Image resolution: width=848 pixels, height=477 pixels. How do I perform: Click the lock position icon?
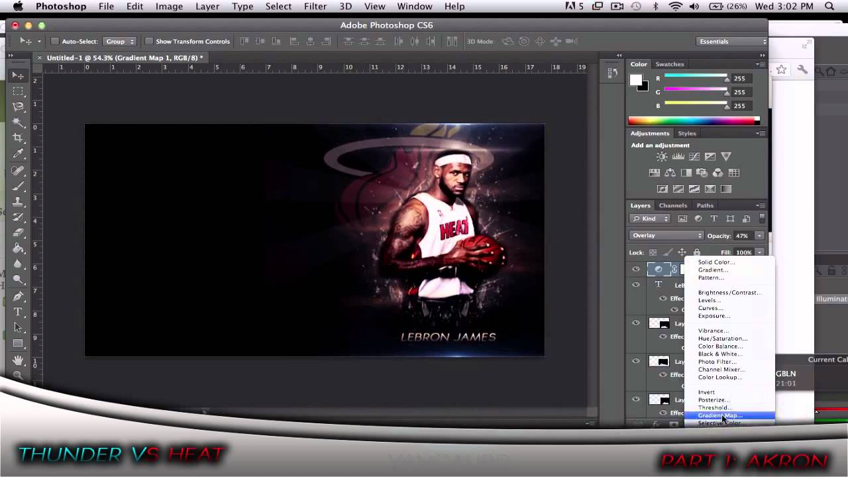pyautogui.click(x=682, y=252)
